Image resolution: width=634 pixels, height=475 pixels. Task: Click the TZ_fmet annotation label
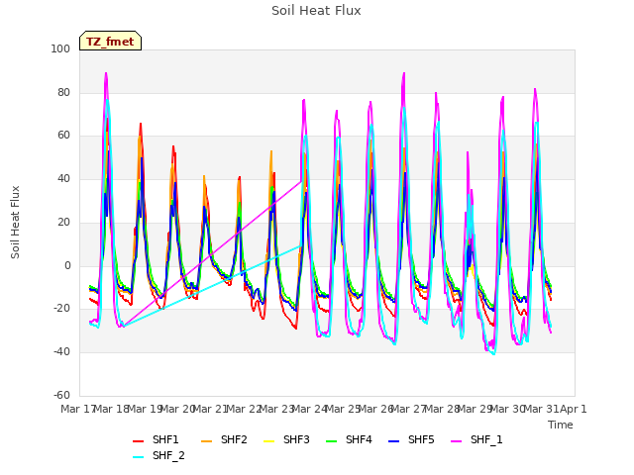(x=110, y=42)
